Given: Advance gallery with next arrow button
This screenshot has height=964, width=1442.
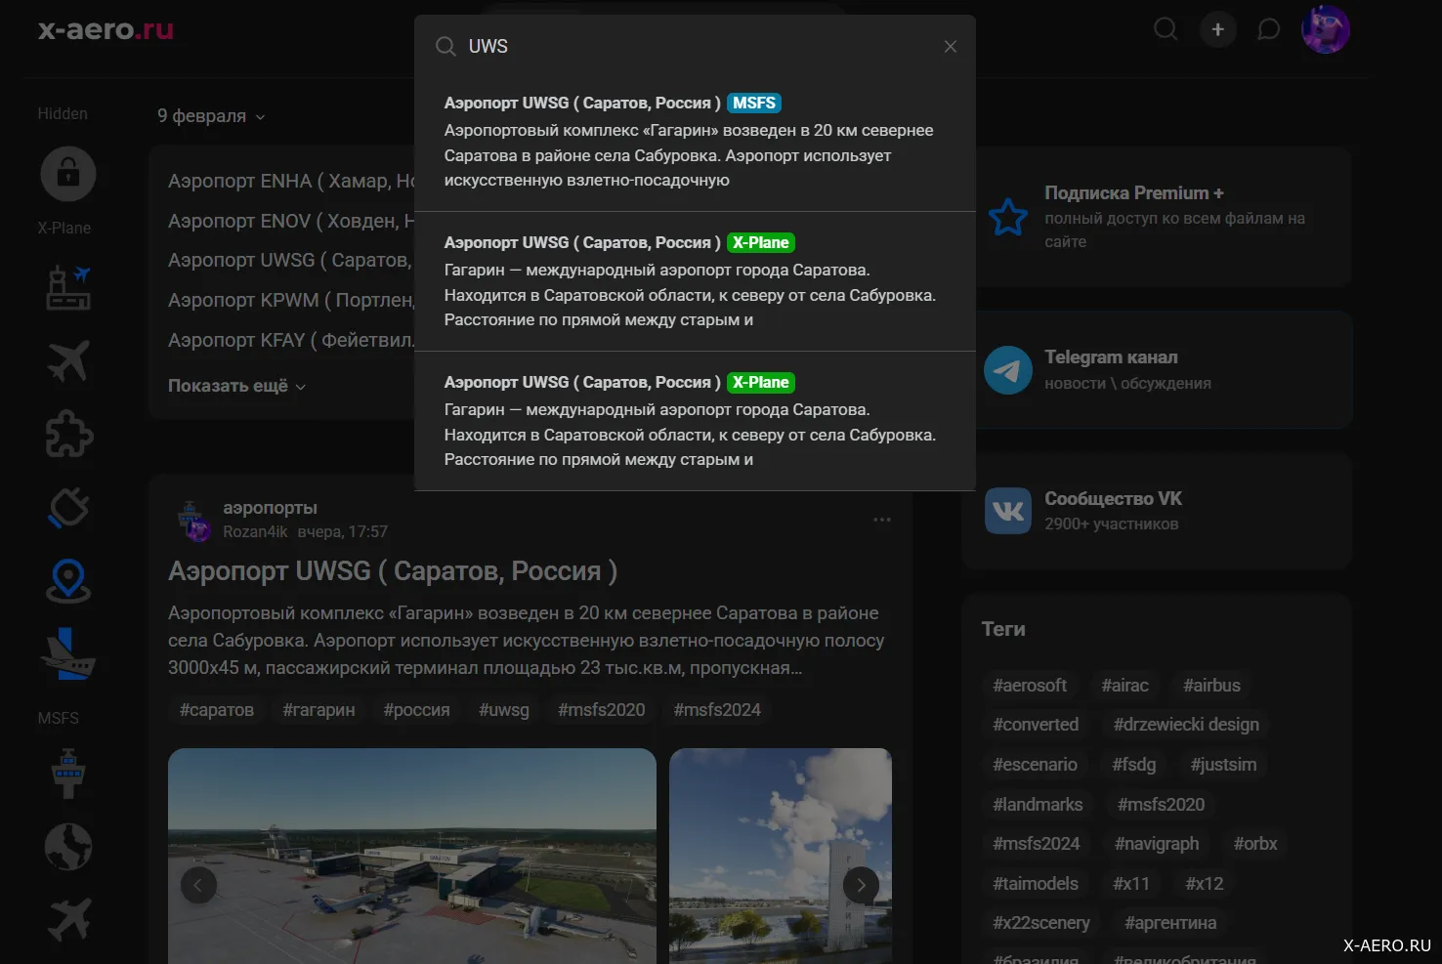Looking at the screenshot, I should (x=861, y=886).
